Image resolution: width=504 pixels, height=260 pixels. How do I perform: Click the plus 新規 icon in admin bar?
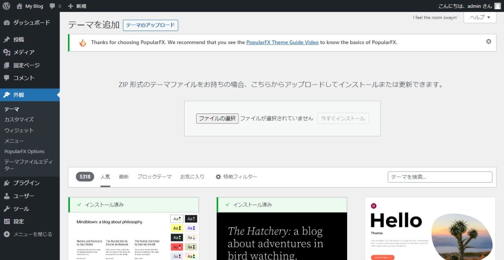coord(71,6)
